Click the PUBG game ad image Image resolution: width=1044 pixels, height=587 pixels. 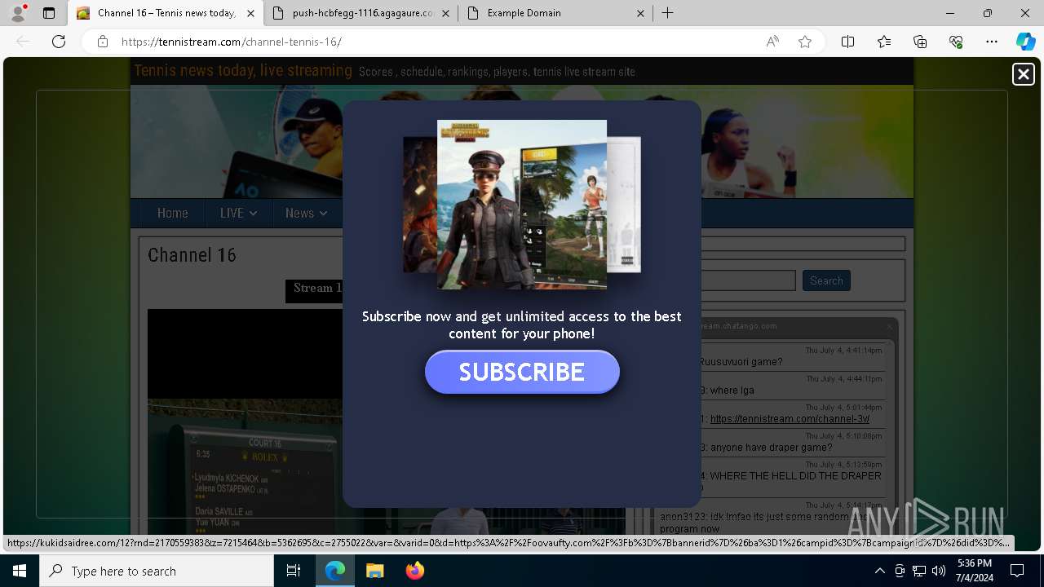522,205
